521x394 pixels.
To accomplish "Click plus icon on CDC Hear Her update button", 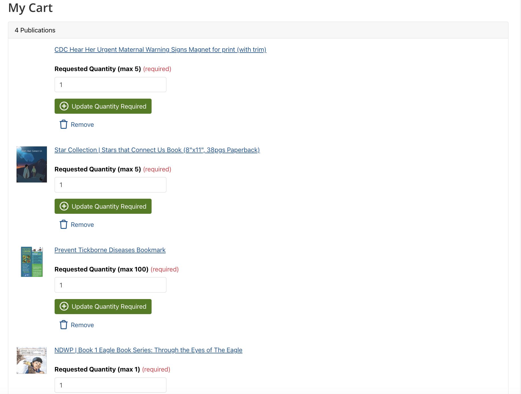I will (x=64, y=106).
